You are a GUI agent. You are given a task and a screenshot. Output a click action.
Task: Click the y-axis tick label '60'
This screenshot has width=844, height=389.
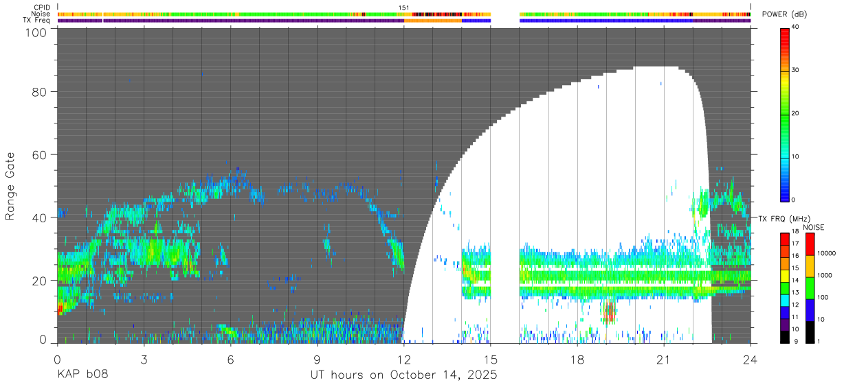39,155
